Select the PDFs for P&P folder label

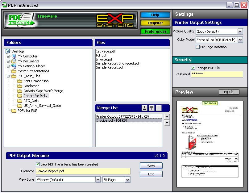27,111
